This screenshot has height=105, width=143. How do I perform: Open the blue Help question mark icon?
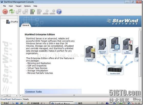[x=59, y=11]
